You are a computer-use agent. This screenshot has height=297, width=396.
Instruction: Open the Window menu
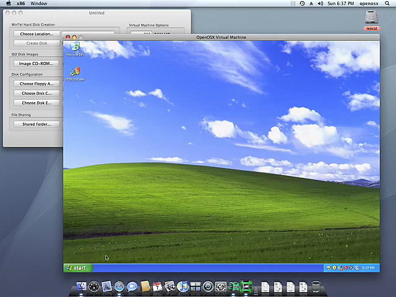coord(38,4)
